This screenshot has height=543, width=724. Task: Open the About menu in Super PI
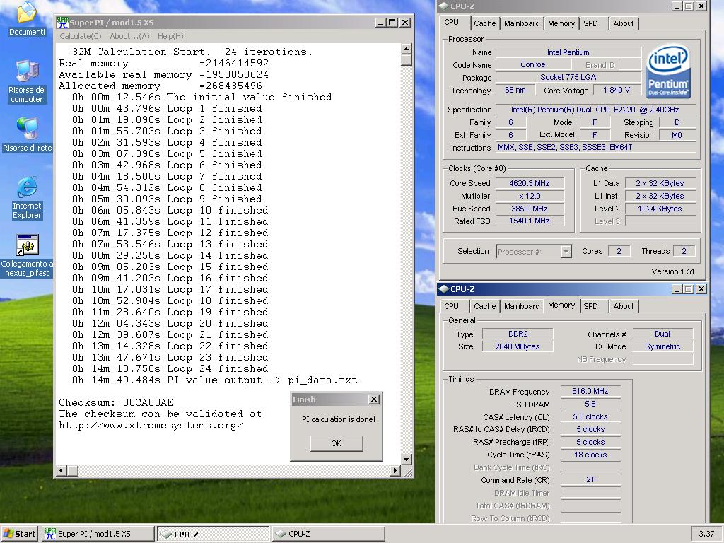tap(130, 36)
